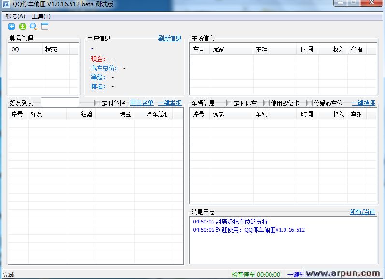
Task: Click the 所有/当前 log filter link
Action: click(362, 212)
